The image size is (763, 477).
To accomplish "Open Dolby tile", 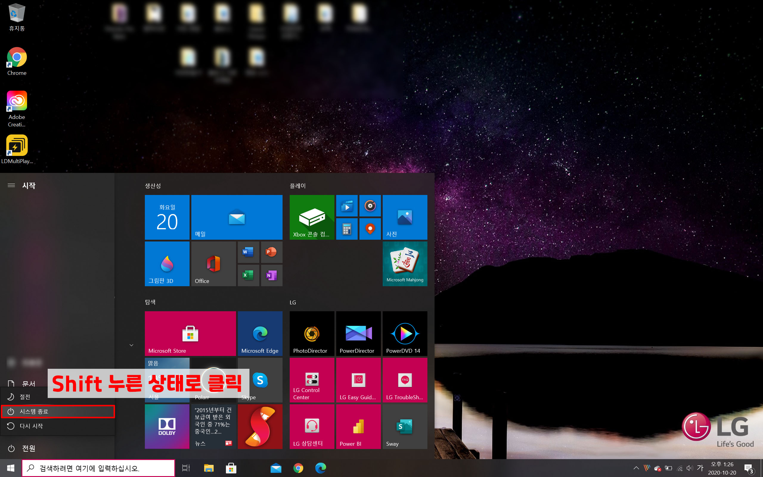I will coord(167,426).
